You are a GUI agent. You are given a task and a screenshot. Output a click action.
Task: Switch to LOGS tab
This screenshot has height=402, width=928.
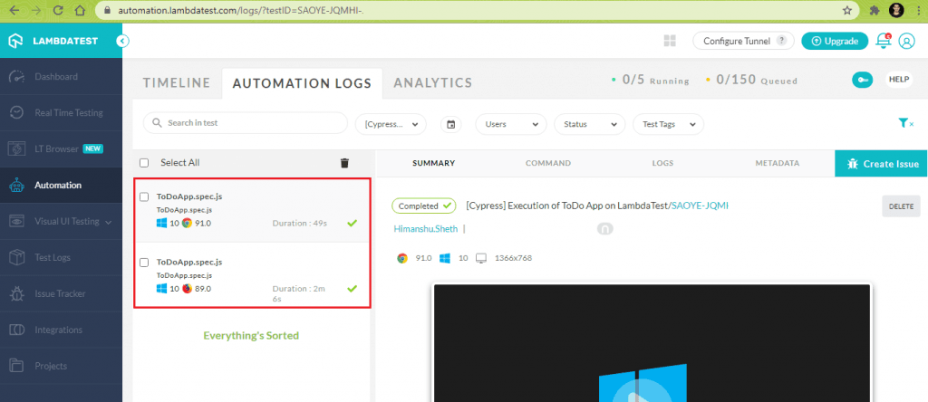pos(662,163)
